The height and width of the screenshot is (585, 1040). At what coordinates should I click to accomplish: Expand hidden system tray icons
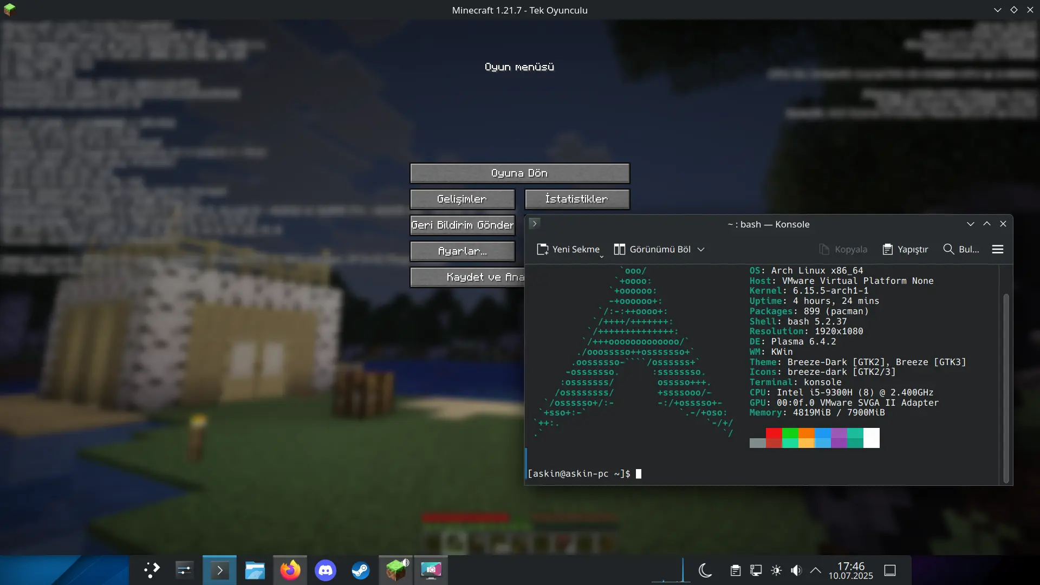click(816, 570)
